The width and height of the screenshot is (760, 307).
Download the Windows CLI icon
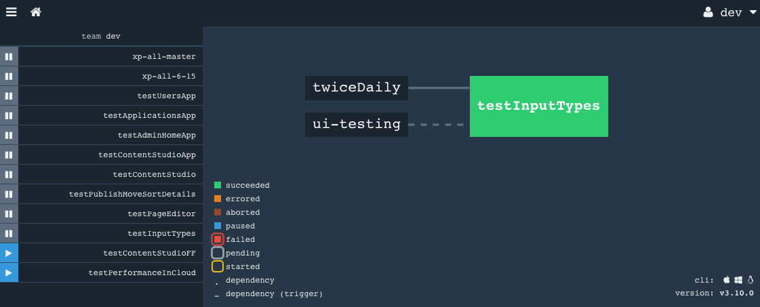pos(739,280)
